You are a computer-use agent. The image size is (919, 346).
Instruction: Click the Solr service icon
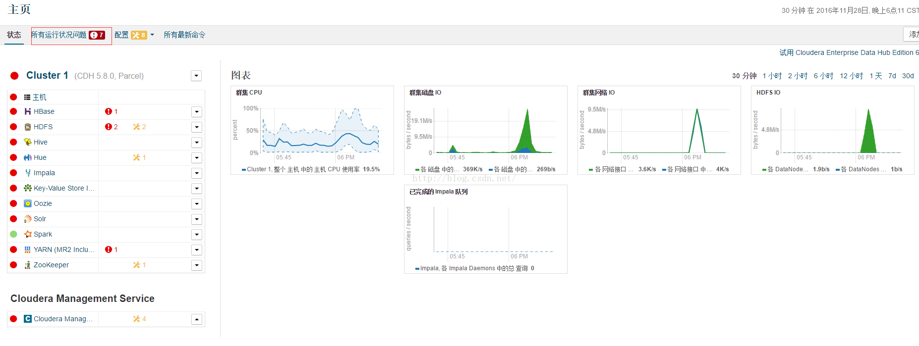coord(28,219)
